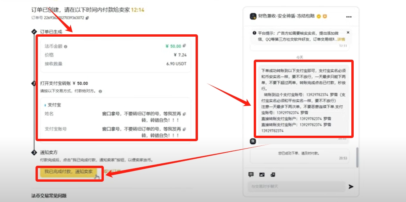Open info tooltip beside 法币金额
This screenshot has width=406, height=202.
point(66,46)
